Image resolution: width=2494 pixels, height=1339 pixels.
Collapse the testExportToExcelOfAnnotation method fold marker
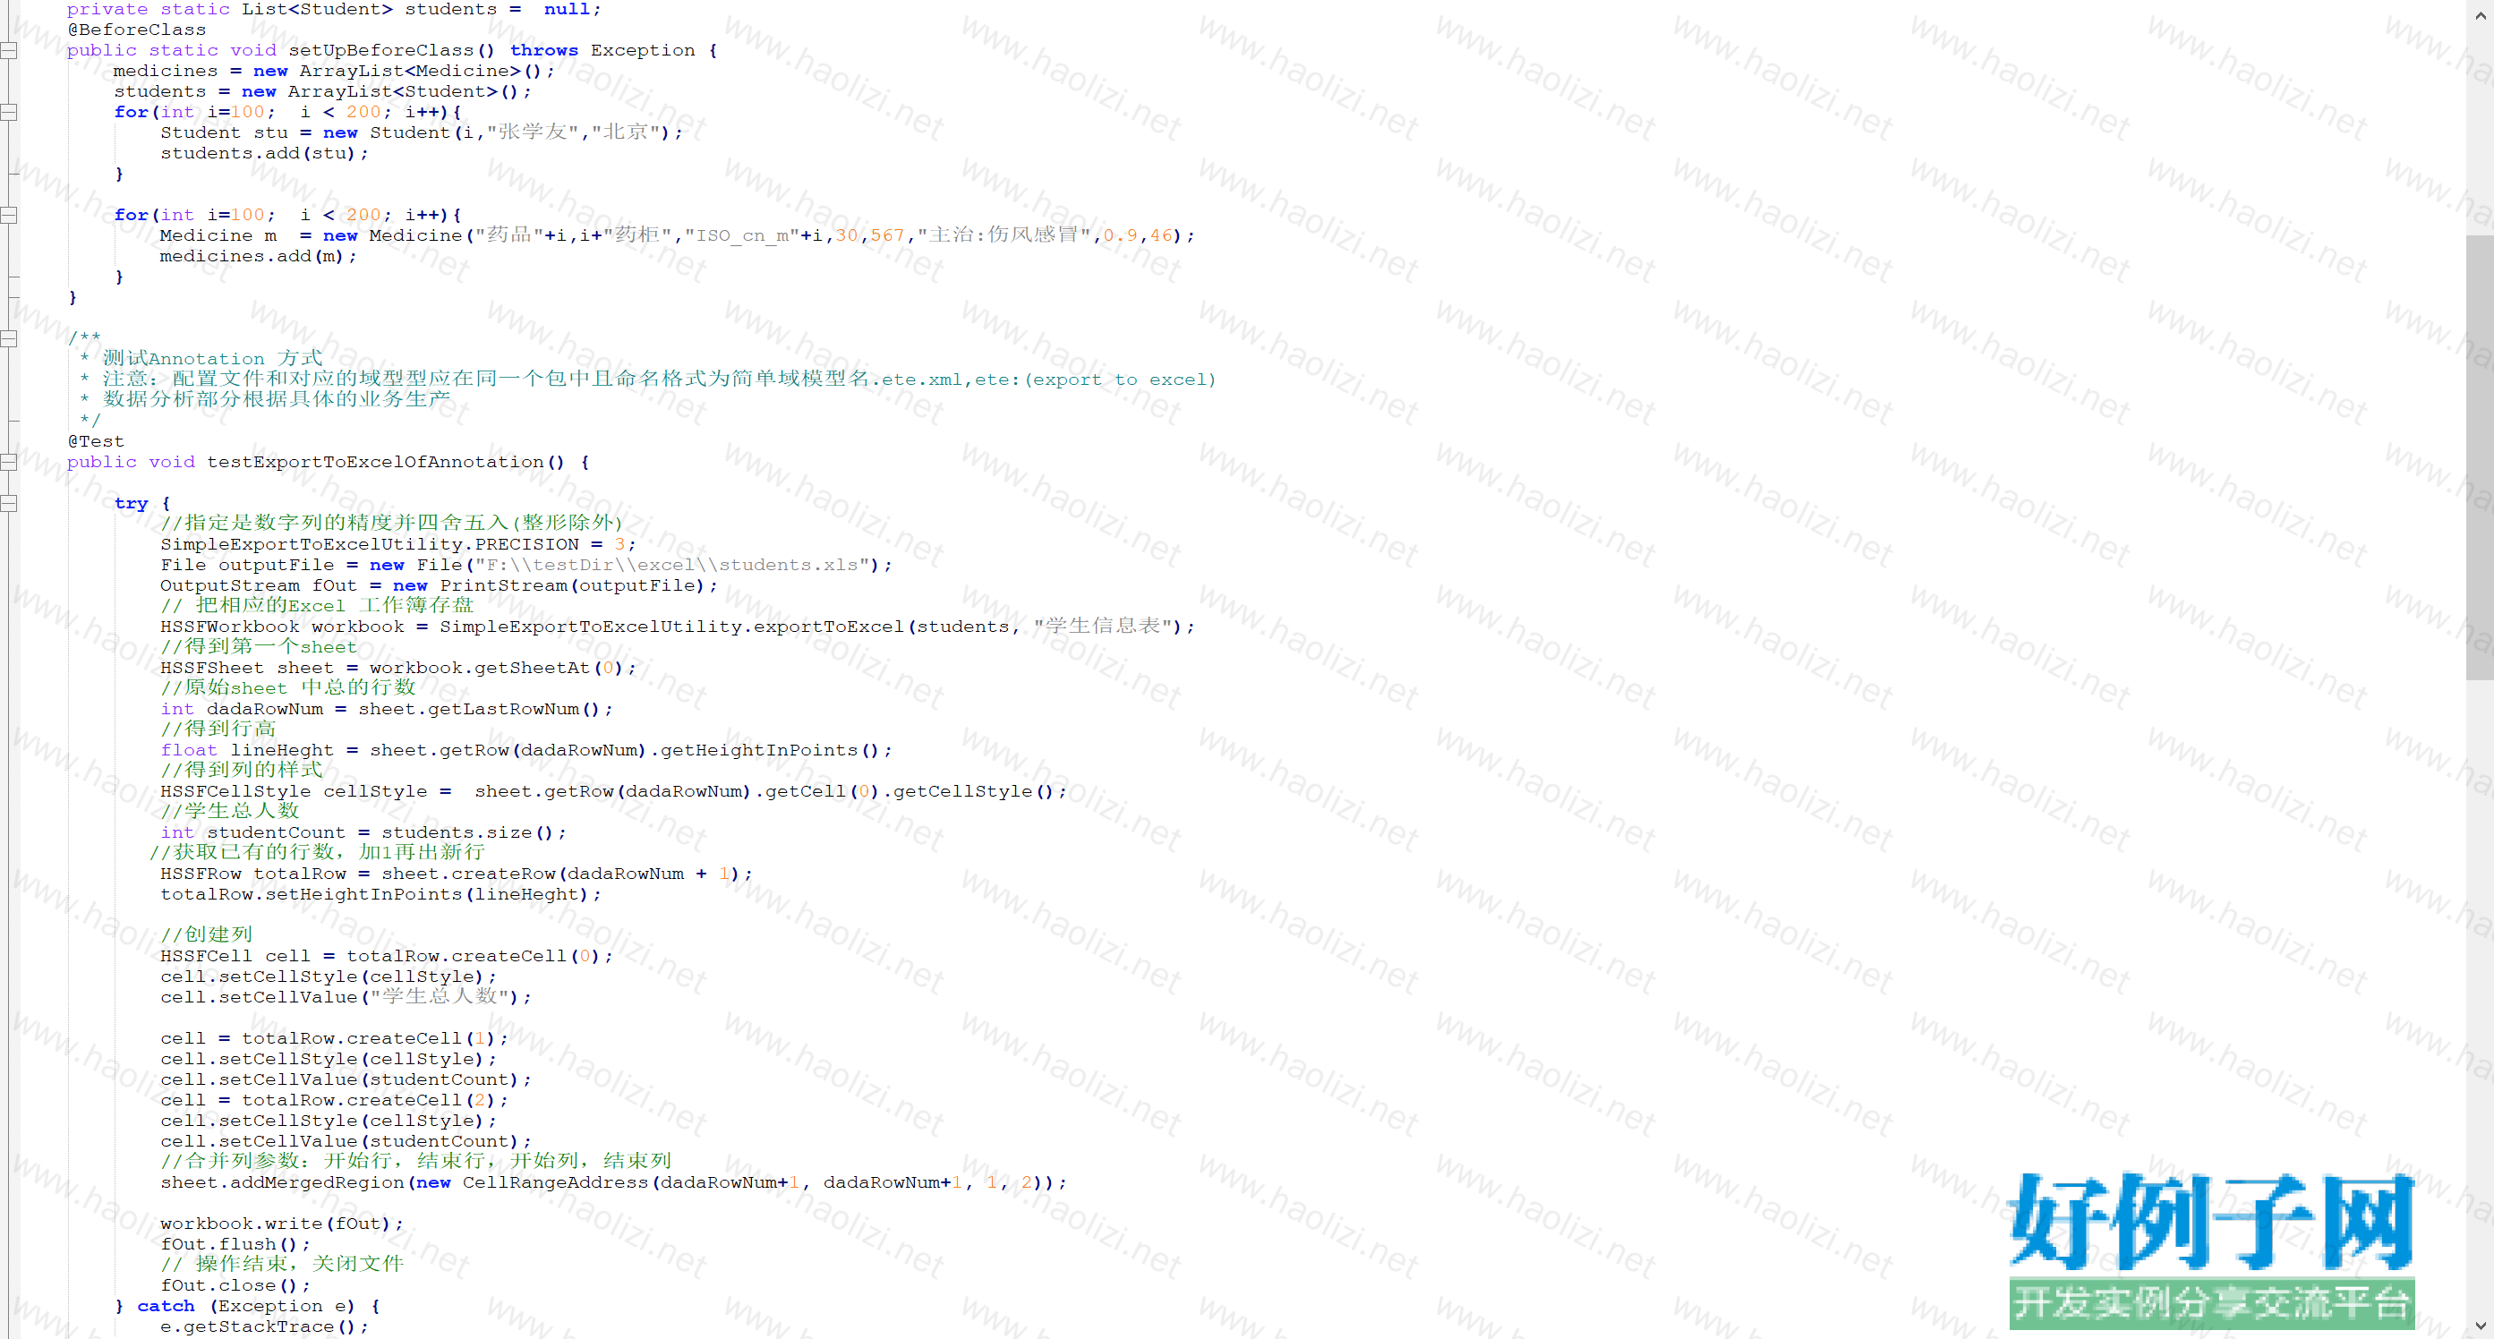(x=9, y=462)
